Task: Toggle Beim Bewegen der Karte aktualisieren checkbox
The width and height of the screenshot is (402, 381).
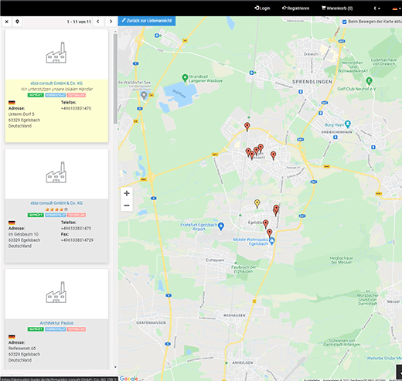Action: tap(344, 22)
